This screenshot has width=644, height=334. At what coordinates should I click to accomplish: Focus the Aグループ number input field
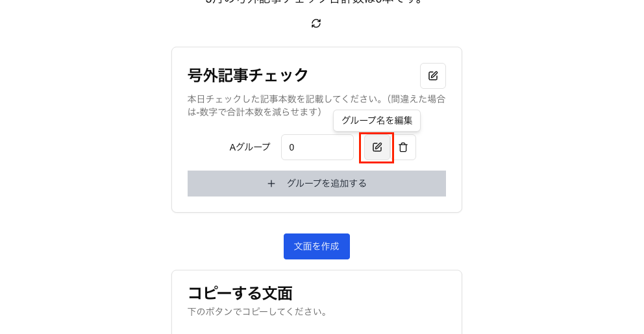[317, 147]
